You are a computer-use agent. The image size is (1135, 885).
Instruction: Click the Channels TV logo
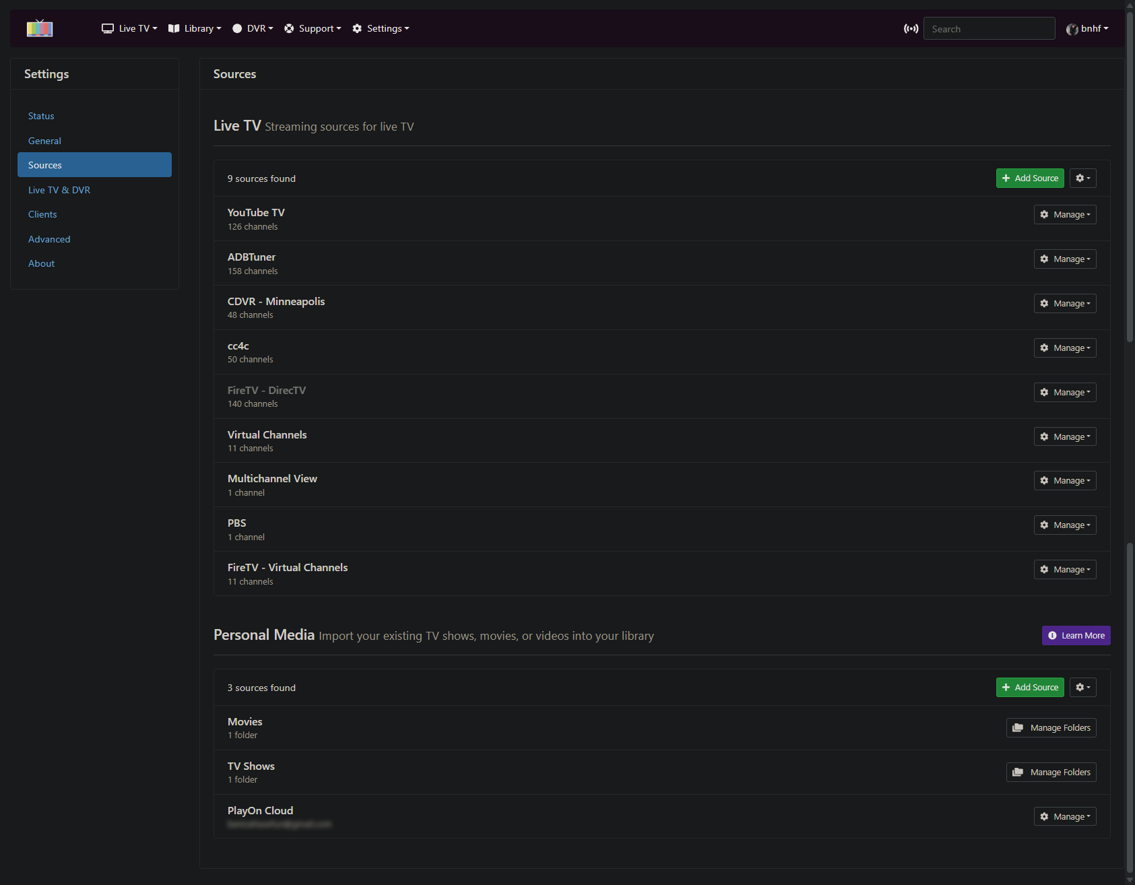pos(39,28)
